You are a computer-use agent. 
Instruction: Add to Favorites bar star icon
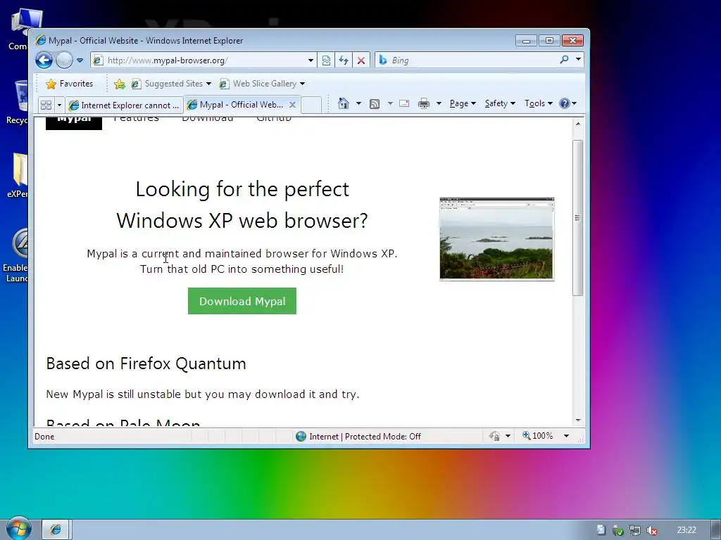point(120,84)
